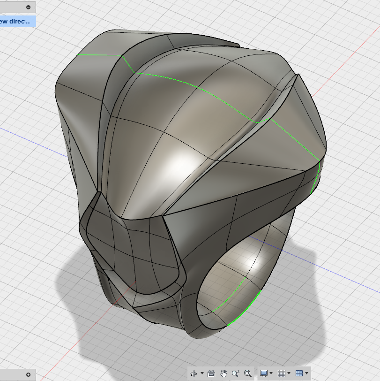This screenshot has width=380, height=381.
Task: Open Display Settings monitor icon
Action: pos(263,373)
